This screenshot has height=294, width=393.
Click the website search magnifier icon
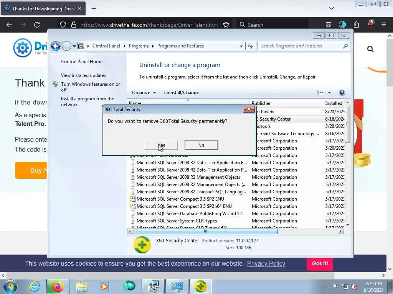coord(370,49)
